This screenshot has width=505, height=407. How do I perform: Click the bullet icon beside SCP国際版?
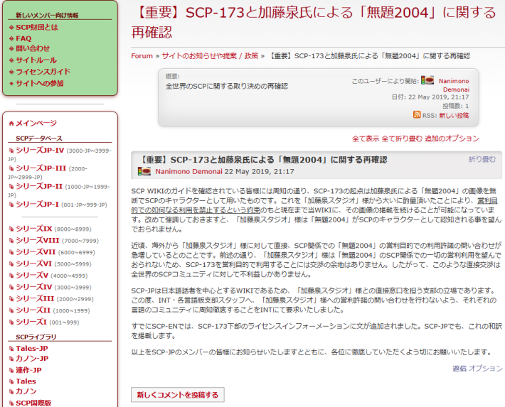tap(11, 403)
